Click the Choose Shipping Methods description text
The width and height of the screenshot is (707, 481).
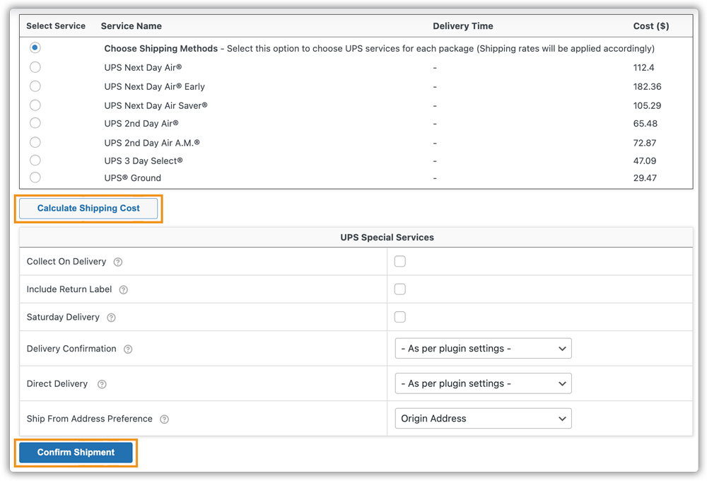click(x=379, y=49)
